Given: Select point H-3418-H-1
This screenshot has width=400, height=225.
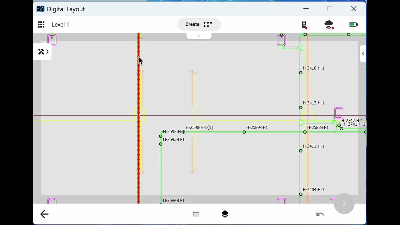Looking at the screenshot, I should [x=301, y=73].
